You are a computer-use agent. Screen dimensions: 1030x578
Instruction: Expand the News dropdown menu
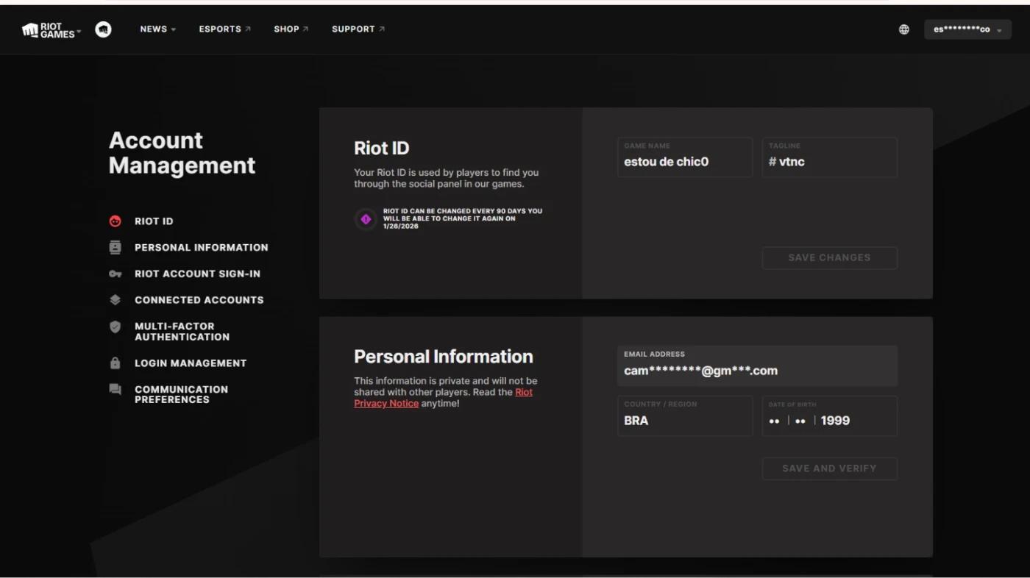coord(158,29)
